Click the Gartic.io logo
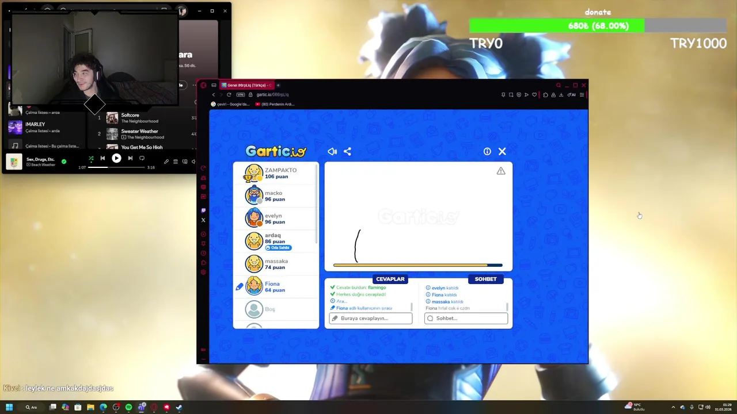The width and height of the screenshot is (737, 414). pyautogui.click(x=276, y=151)
